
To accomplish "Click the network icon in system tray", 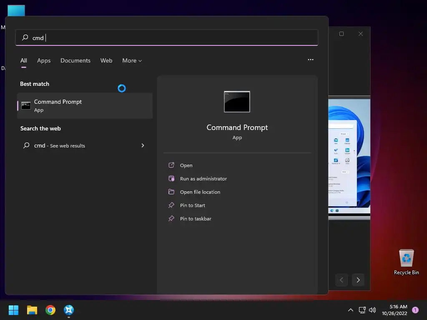I will point(362,310).
